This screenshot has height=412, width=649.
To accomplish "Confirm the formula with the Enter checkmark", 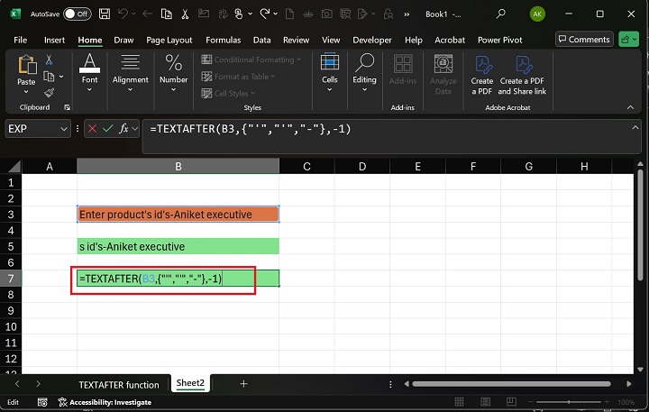I will 107,129.
